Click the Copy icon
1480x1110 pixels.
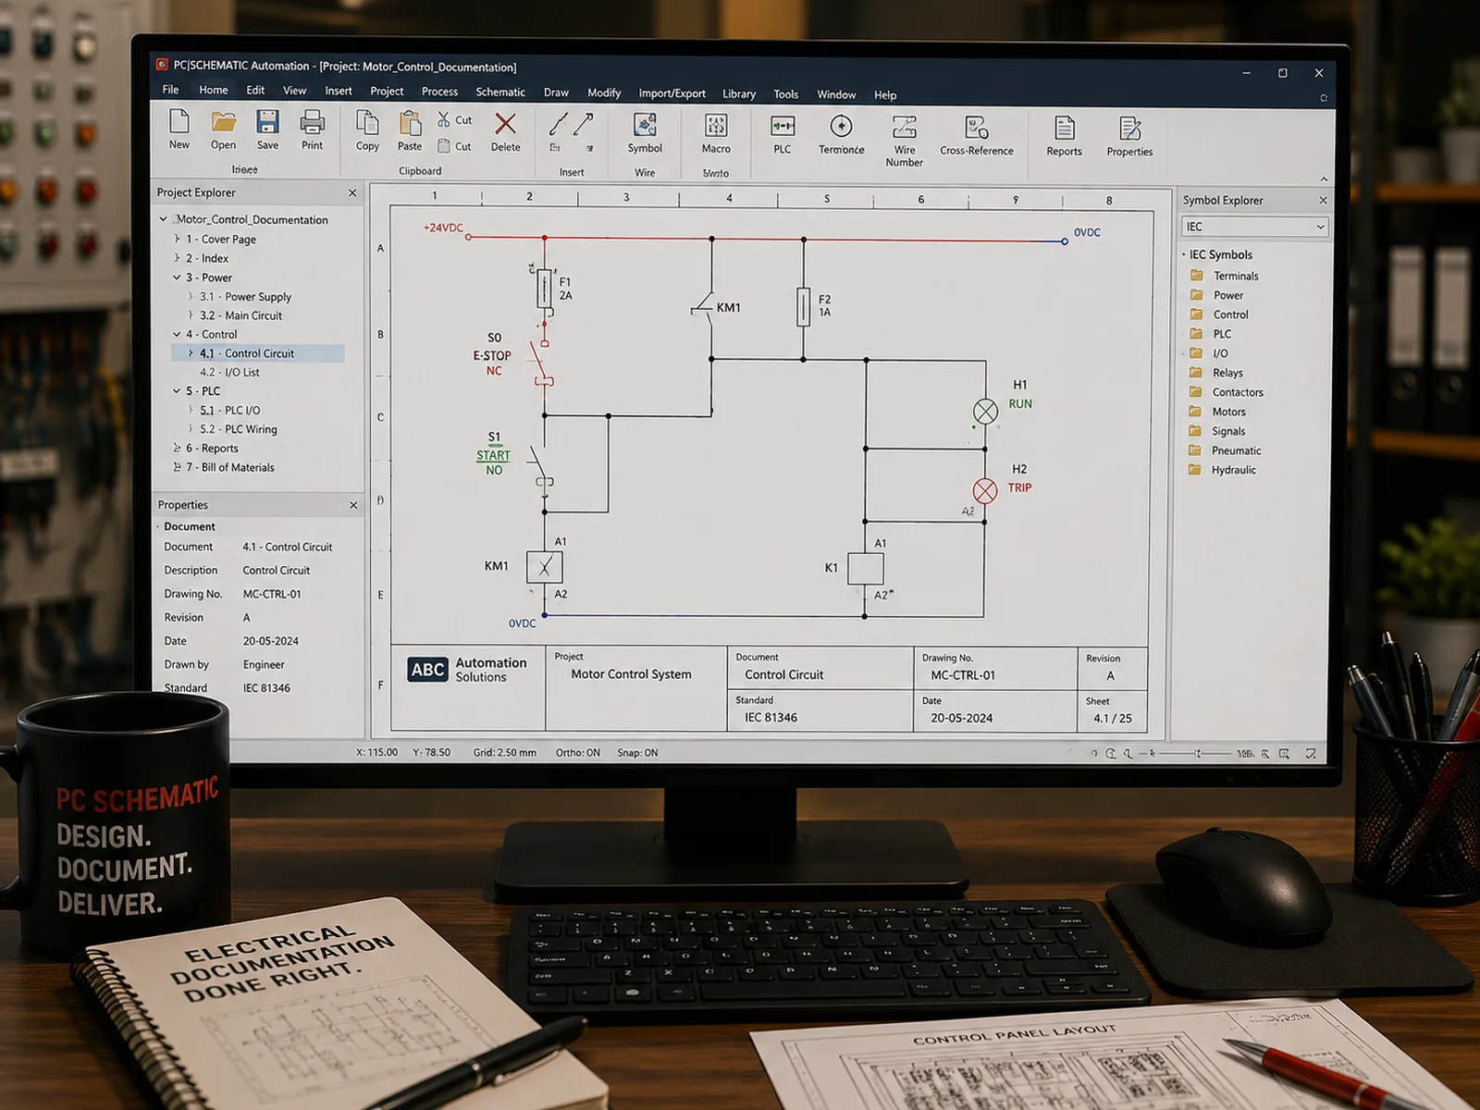pos(367,123)
